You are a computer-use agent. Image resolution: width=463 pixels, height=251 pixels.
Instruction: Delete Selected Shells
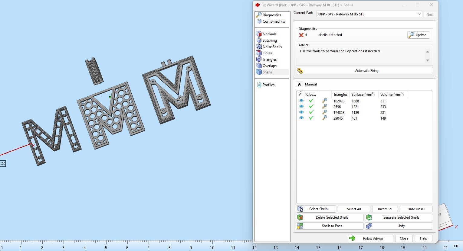click(x=330, y=217)
